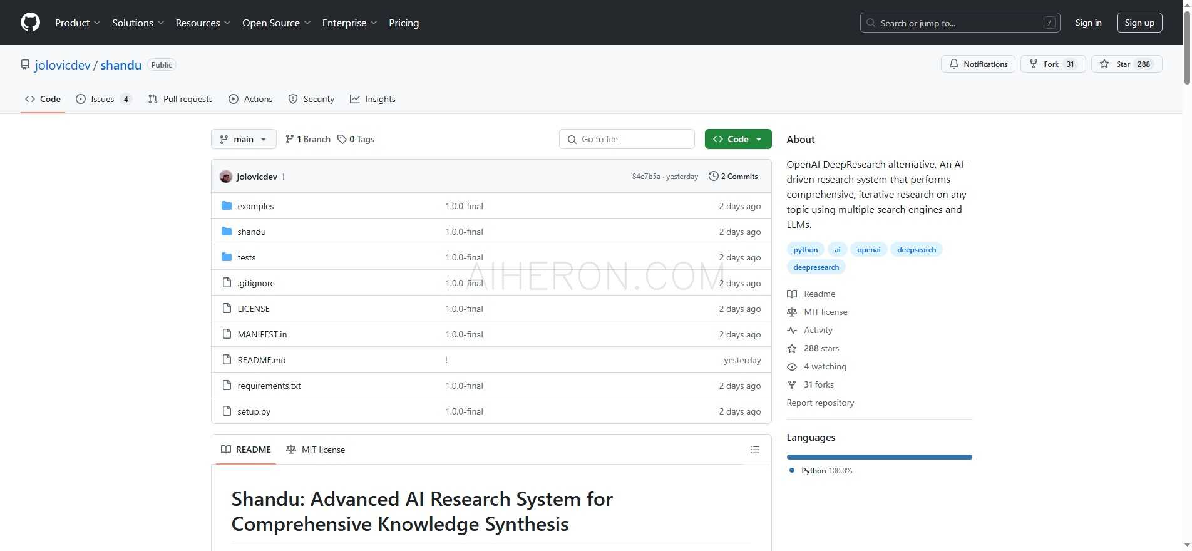
Task: Click the folder icon beside tests
Action: click(227, 257)
